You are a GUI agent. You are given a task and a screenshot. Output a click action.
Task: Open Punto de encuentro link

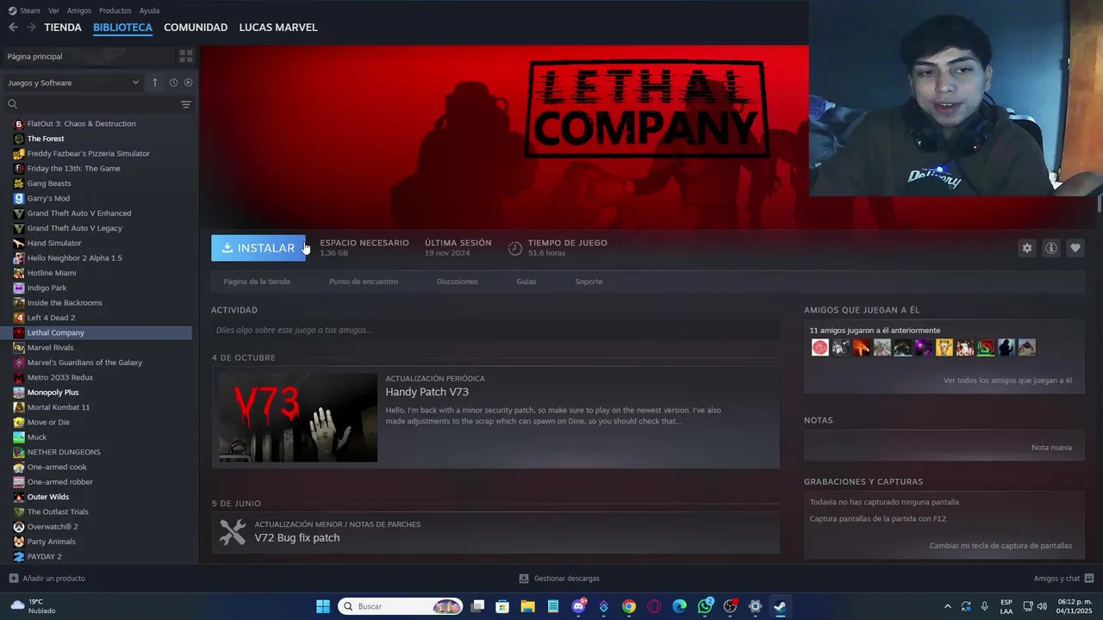tap(364, 282)
